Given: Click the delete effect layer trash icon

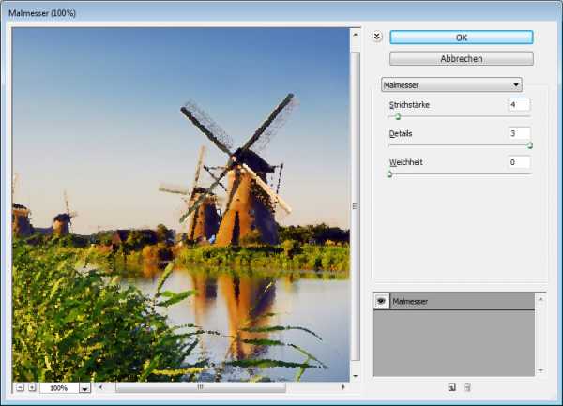Looking at the screenshot, I should (467, 387).
